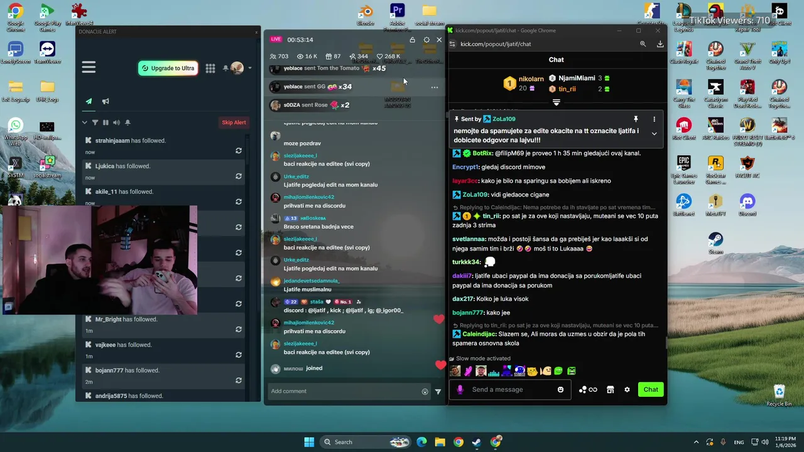
Task: Click the pin icon on pinned message
Action: tap(636, 119)
